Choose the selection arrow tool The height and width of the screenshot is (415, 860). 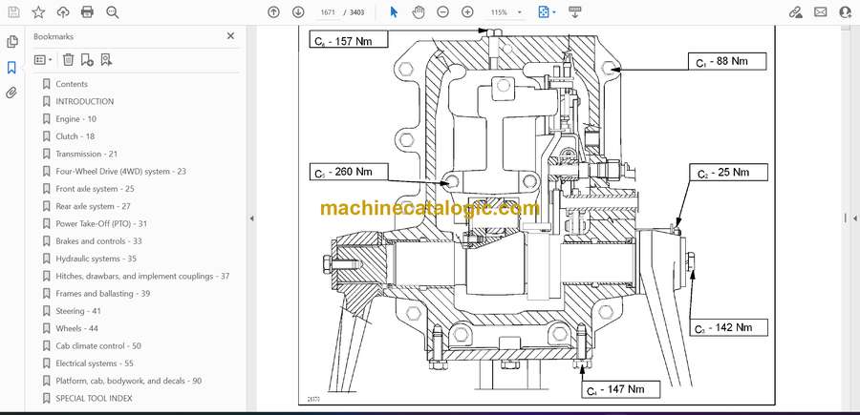[x=394, y=12]
